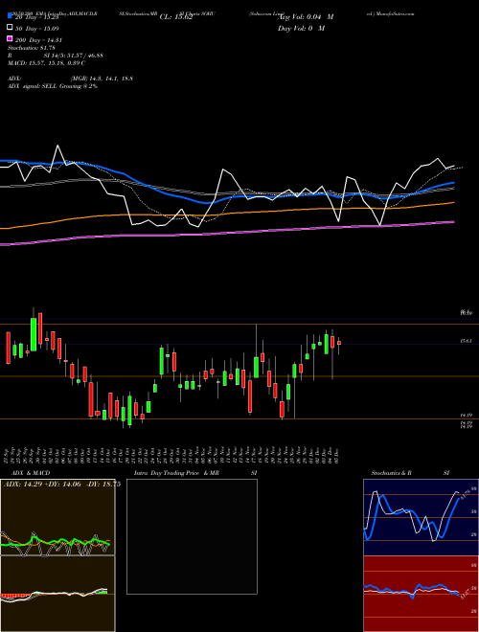Click the 'Stochastics & R' panel title
Viewport: 479px width, 632px height.
(x=391, y=473)
